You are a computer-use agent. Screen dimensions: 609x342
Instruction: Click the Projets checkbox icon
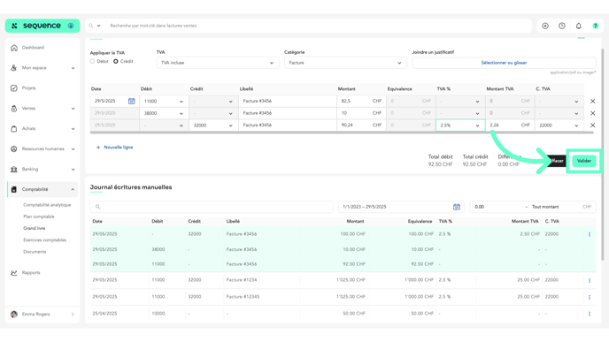click(x=14, y=88)
